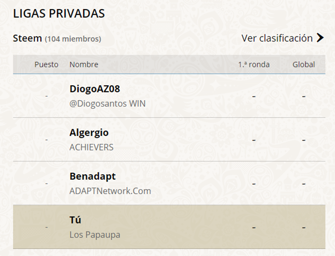335x256 pixels.
Task: Sort by the 1.ª ronda column header
Action: [x=254, y=65]
